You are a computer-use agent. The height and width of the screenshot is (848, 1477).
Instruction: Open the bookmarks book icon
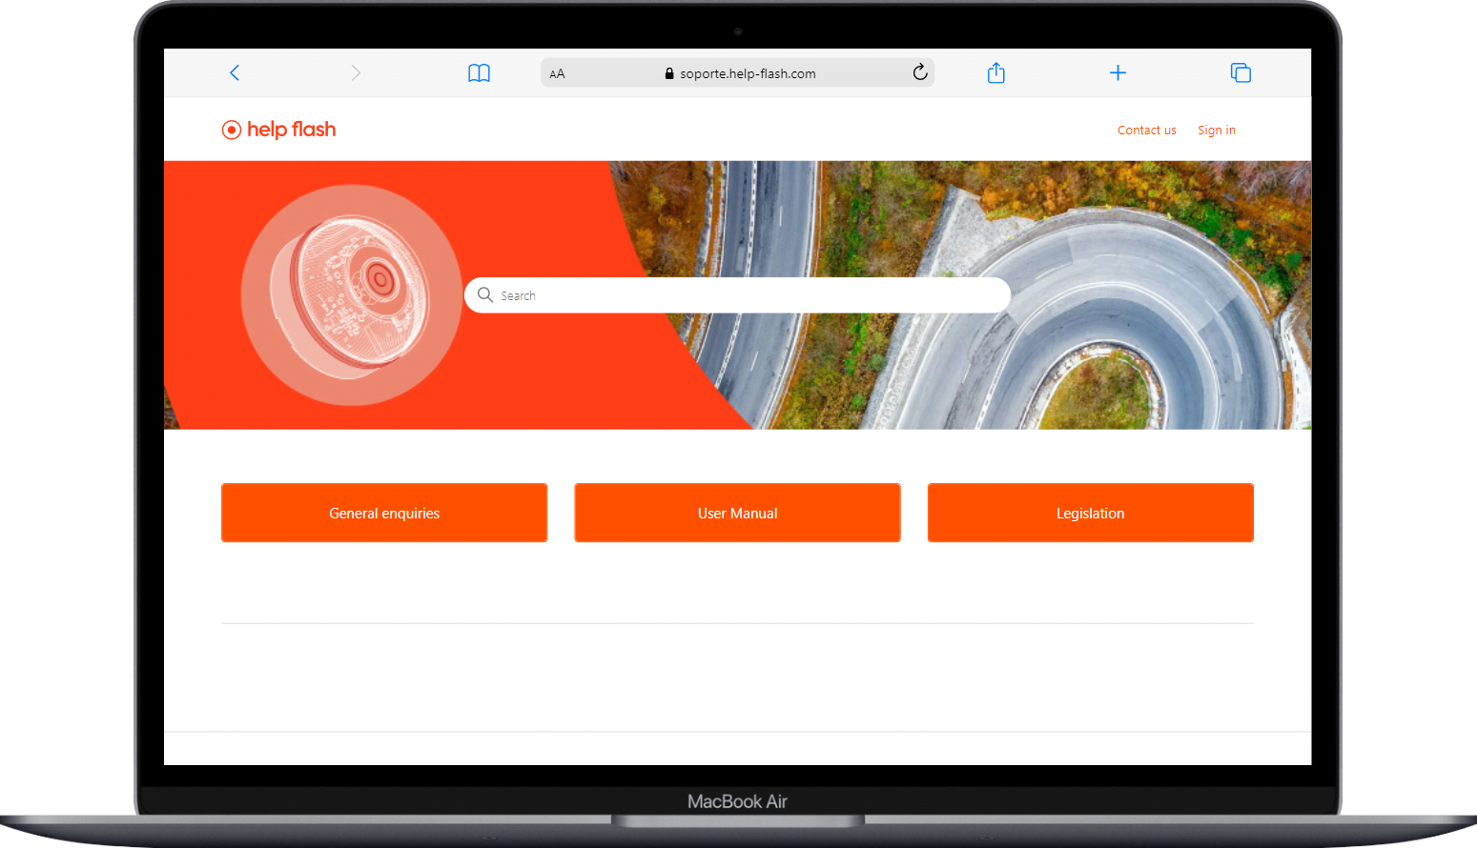(479, 73)
